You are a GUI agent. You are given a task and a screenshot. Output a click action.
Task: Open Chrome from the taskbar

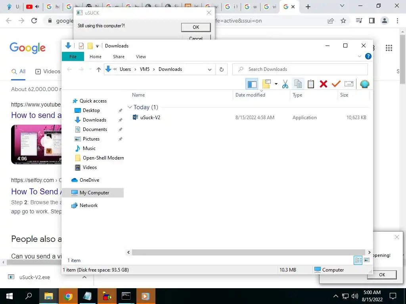pyautogui.click(x=68, y=296)
